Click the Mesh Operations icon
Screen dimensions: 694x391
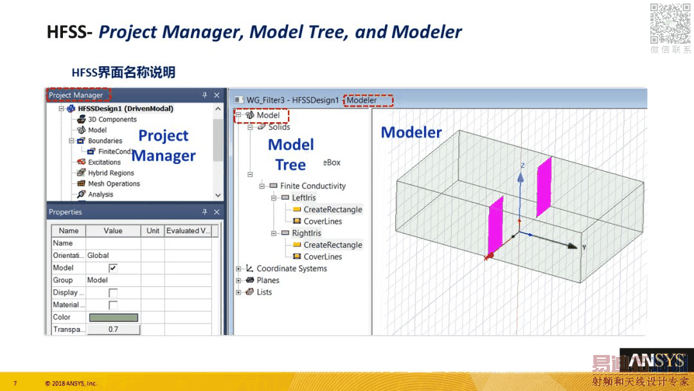click(82, 183)
